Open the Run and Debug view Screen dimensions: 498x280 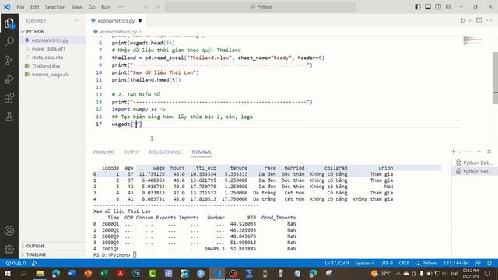click(9, 79)
